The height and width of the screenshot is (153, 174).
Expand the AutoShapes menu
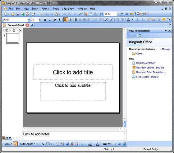click(27, 144)
